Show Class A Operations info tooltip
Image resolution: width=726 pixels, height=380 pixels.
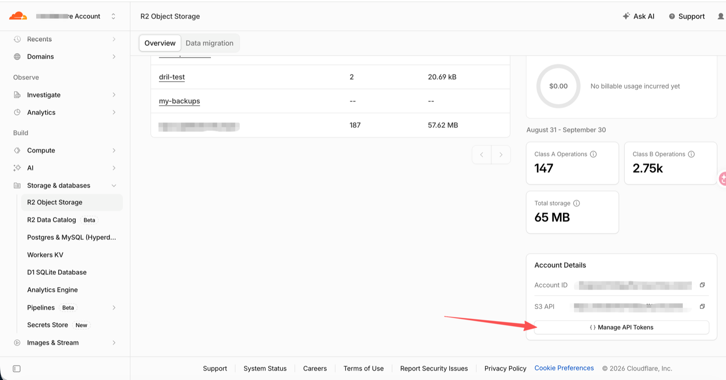point(593,154)
